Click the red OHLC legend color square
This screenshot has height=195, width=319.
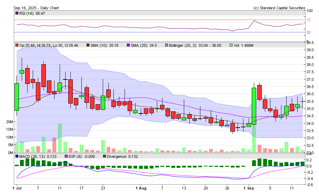pos(17,45)
